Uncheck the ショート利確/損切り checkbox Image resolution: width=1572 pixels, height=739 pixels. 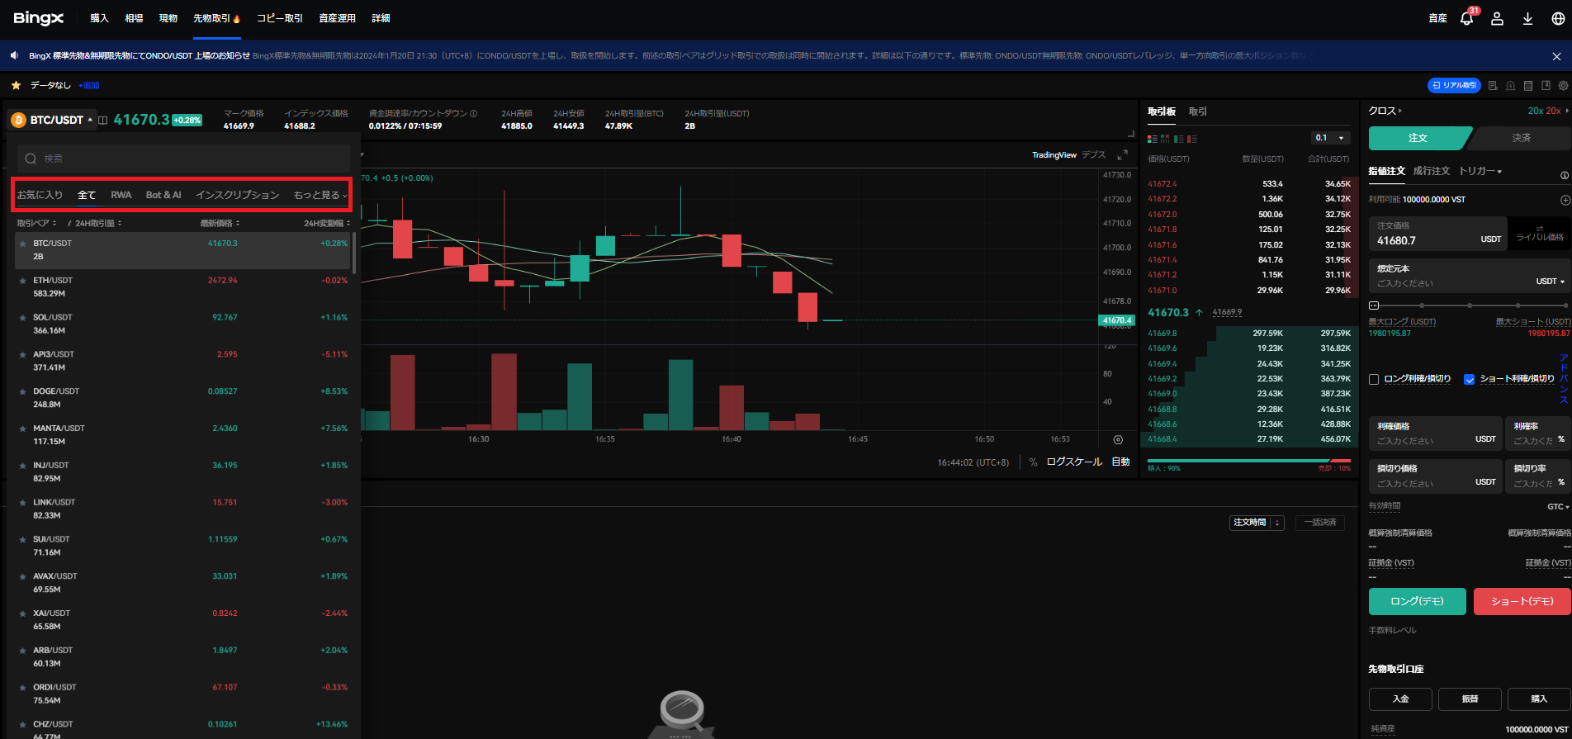pos(1469,379)
